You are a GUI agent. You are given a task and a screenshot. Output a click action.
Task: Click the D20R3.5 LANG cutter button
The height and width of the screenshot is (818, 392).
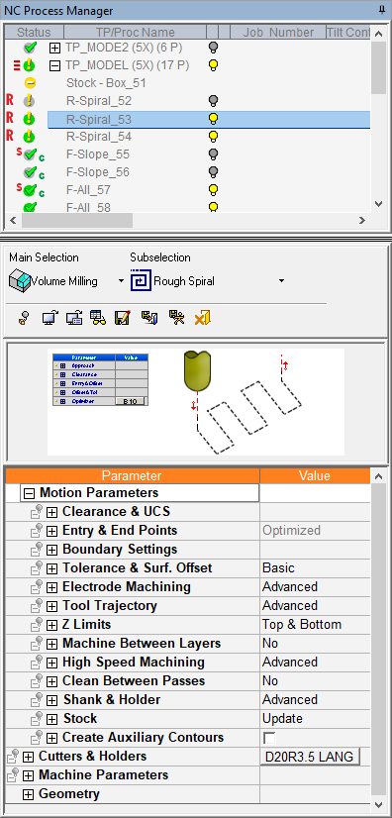click(310, 757)
